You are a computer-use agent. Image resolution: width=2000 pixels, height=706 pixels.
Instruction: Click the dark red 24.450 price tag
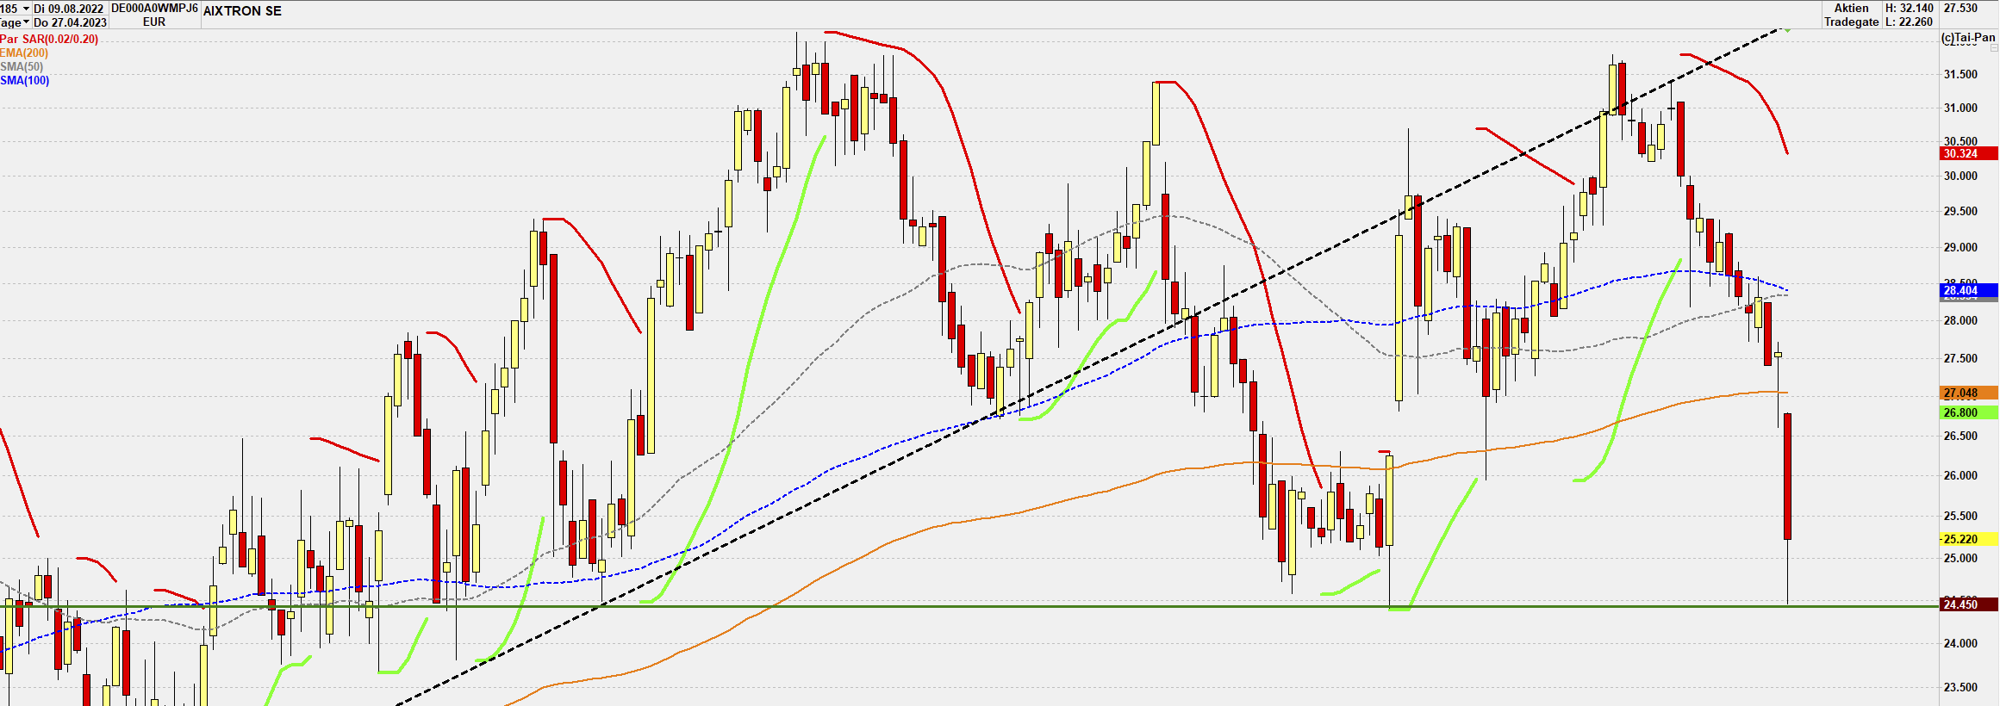(x=1969, y=605)
